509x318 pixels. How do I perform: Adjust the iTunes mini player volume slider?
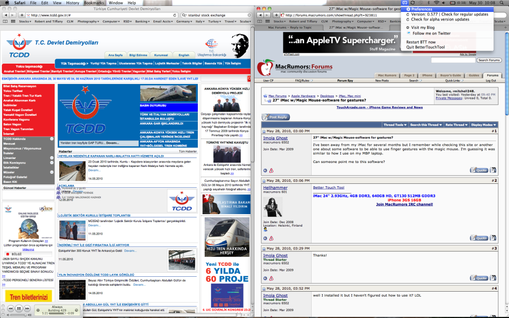tap(18, 315)
